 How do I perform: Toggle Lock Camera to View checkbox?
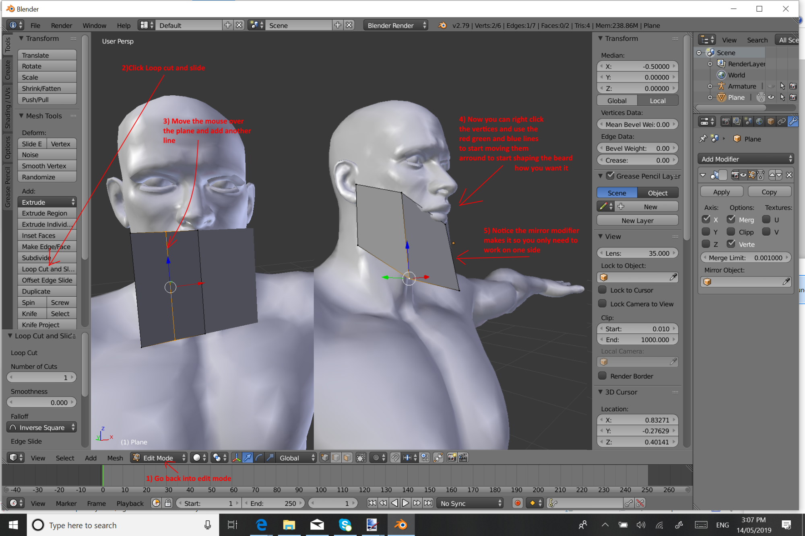(603, 304)
